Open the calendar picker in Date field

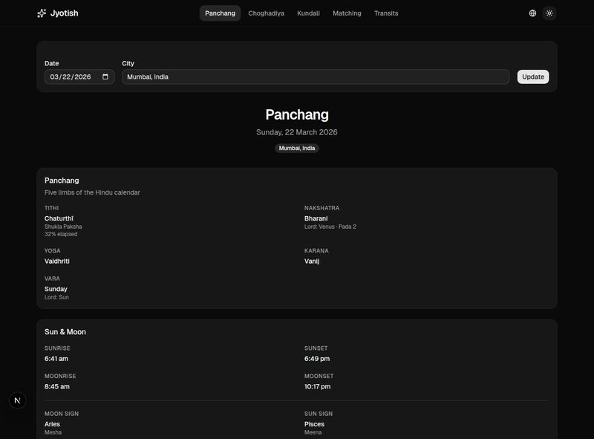pyautogui.click(x=105, y=77)
